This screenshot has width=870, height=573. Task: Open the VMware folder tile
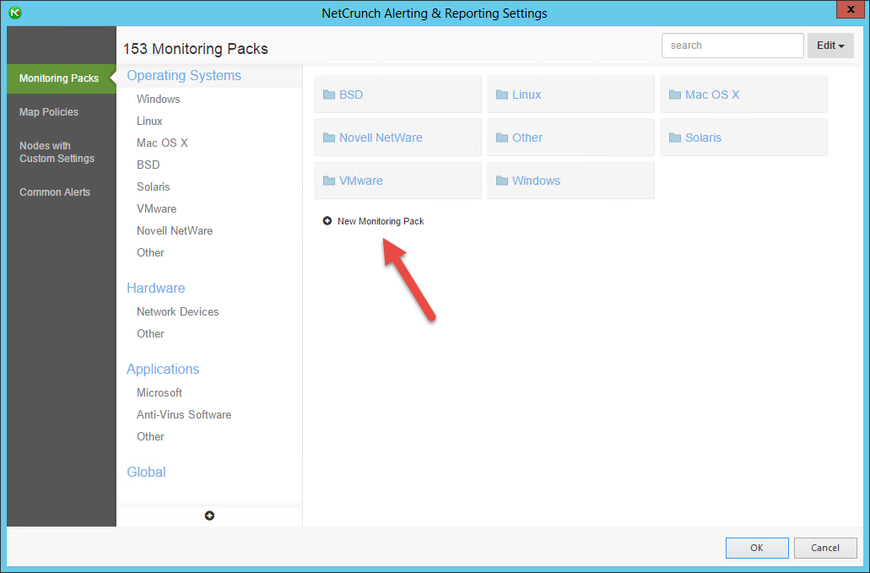(397, 181)
